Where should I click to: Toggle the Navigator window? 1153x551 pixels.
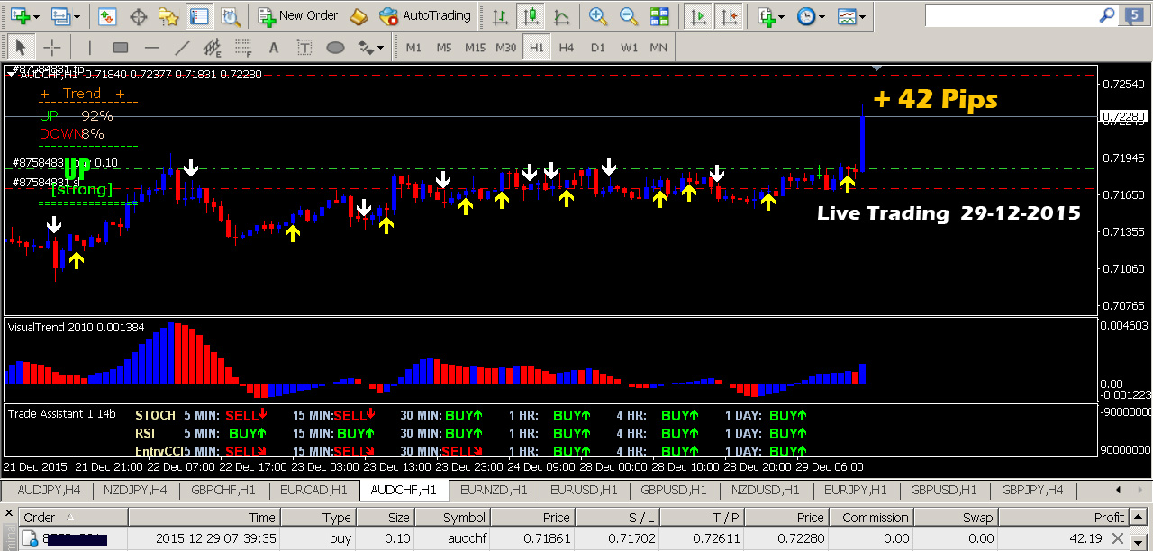168,15
